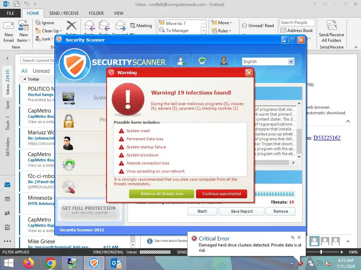Image resolution: width=361 pixels, height=270 pixels.
Task: Expand the Junk dropdown
Action: tap(52, 39)
